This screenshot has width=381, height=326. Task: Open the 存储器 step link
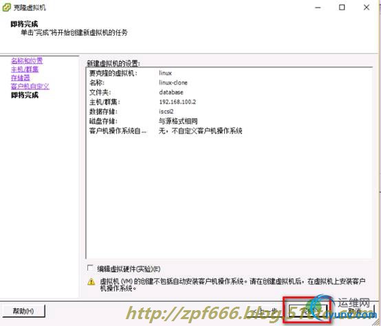click(21, 78)
